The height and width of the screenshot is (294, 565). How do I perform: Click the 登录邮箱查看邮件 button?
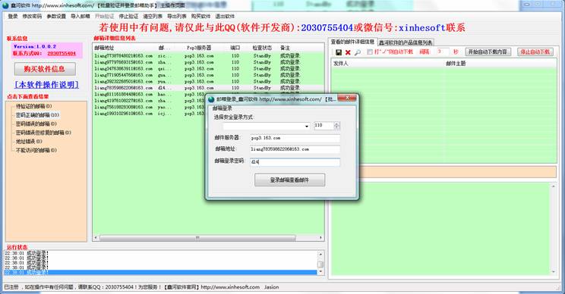tap(289, 180)
